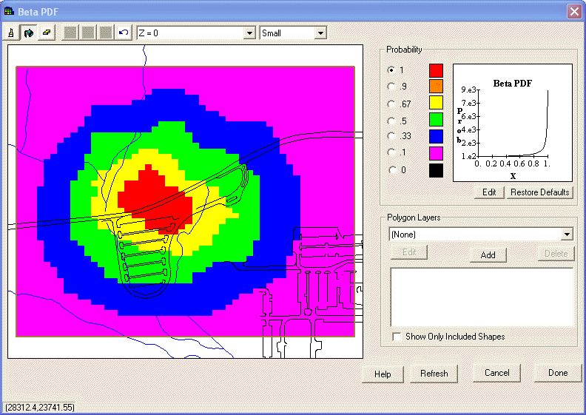Image resolution: width=586 pixels, height=415 pixels.
Task: Select the eraser tool
Action: (x=46, y=33)
